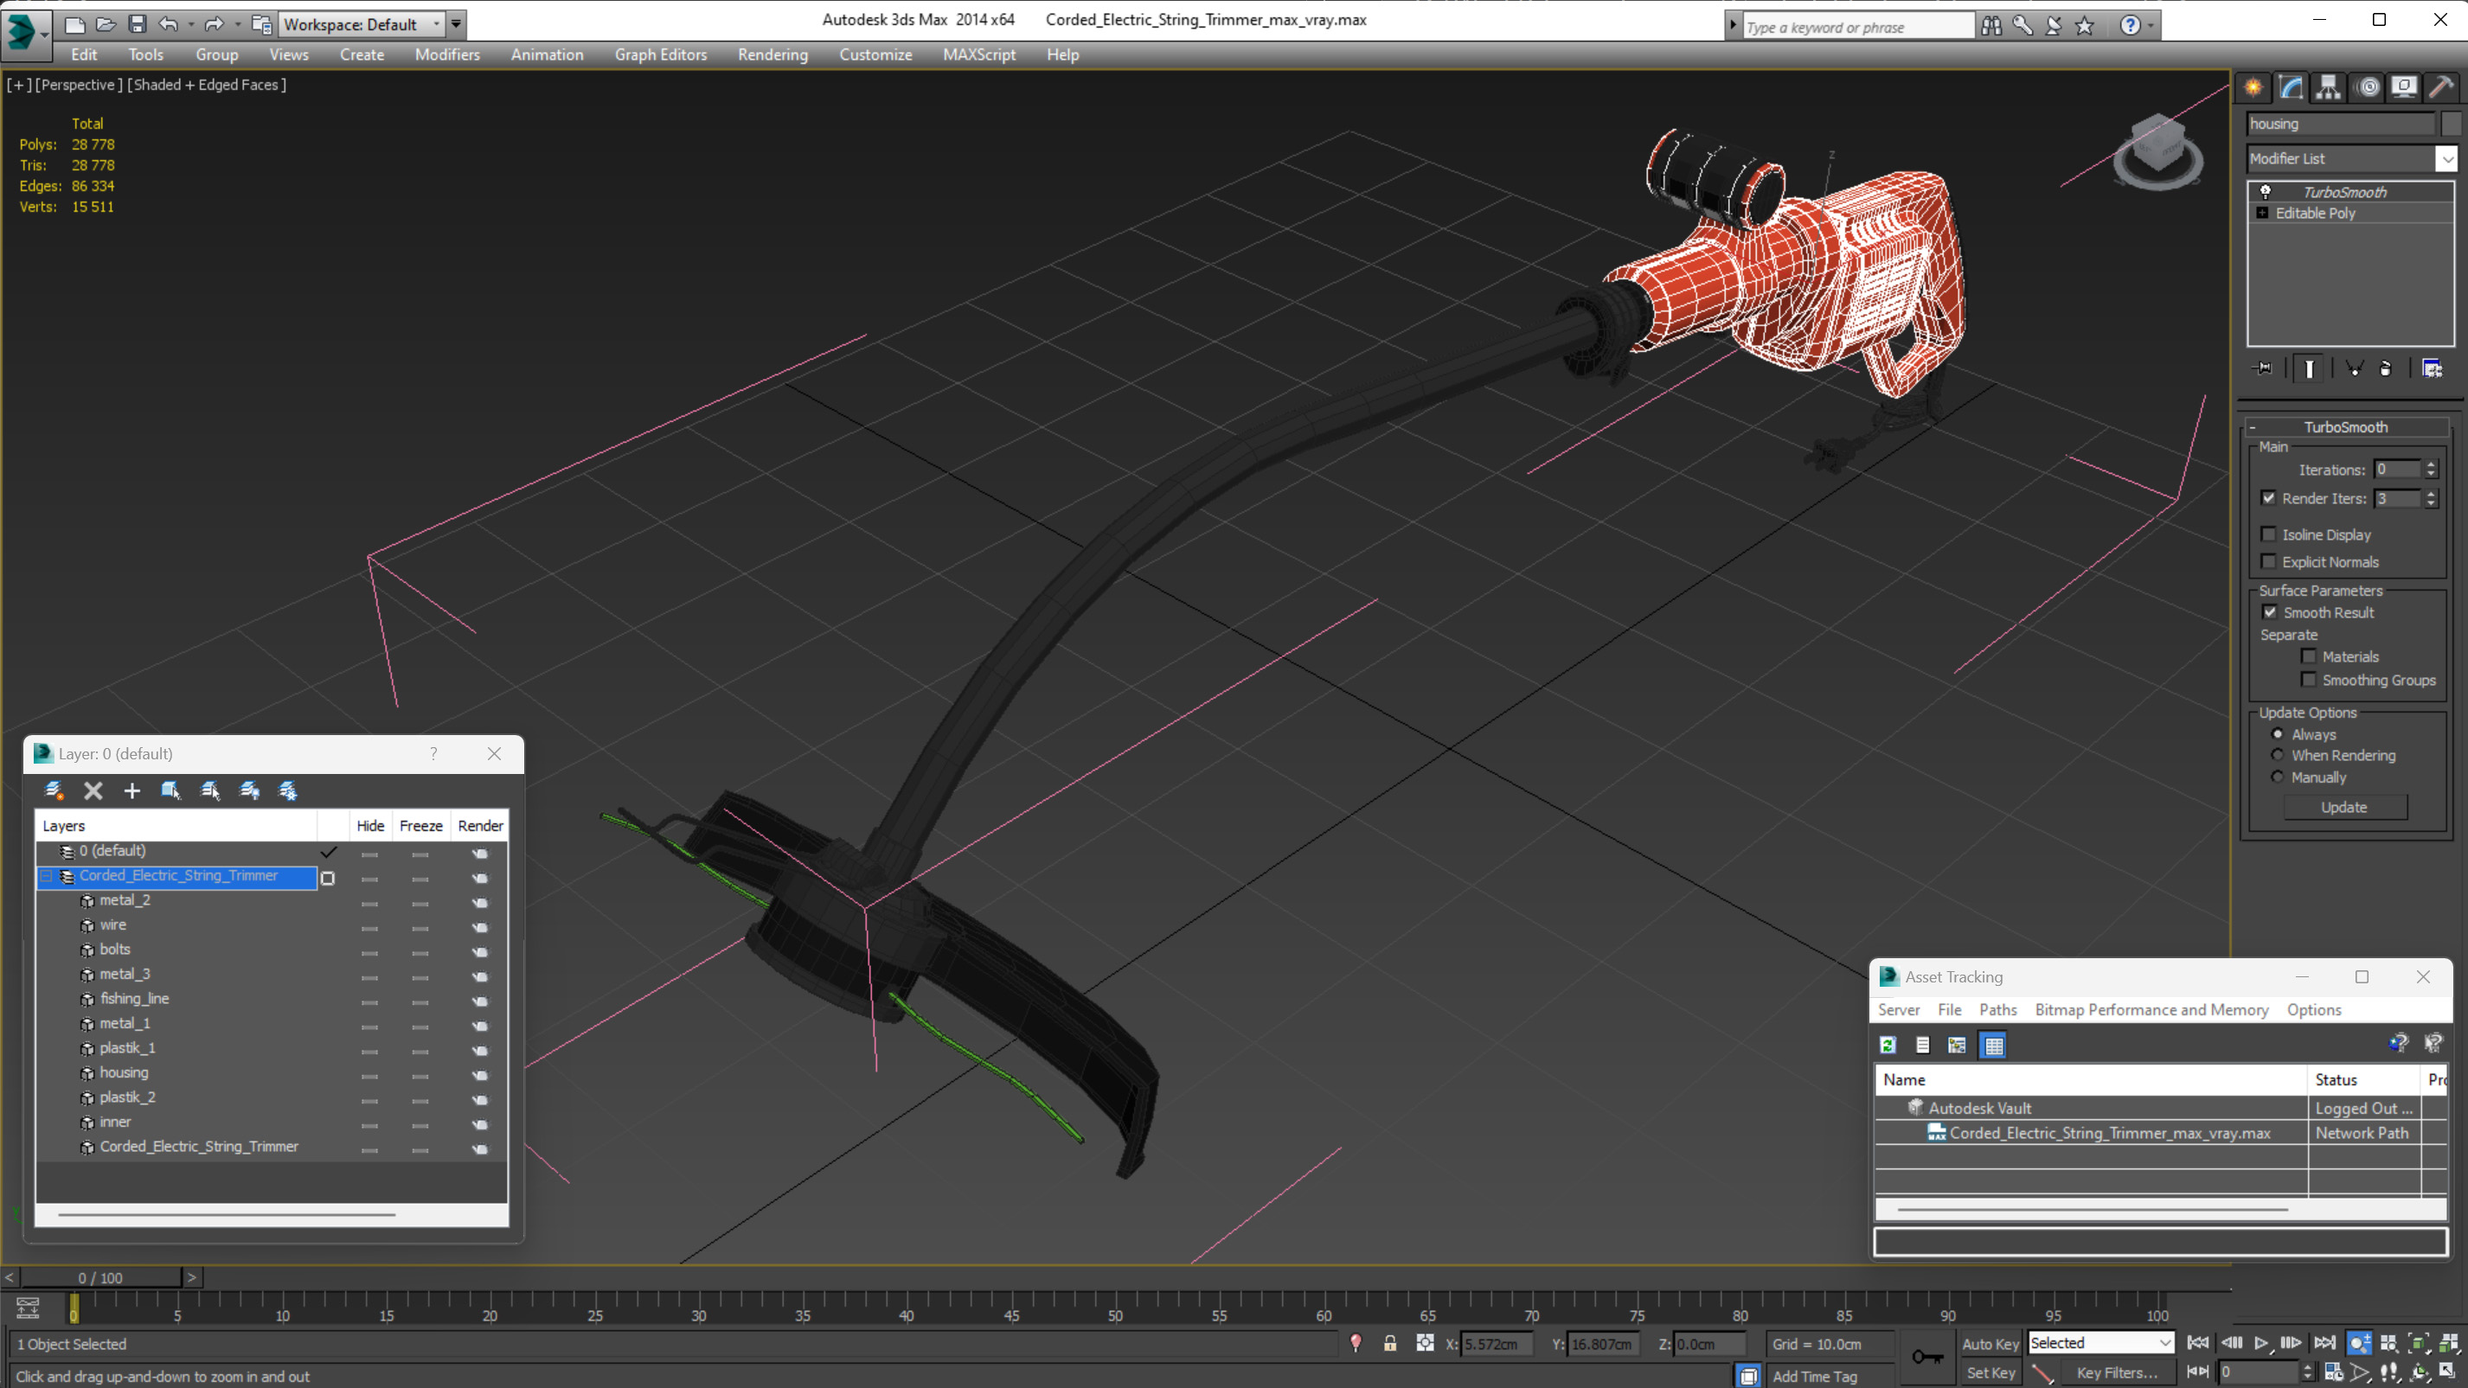Click Table View icon in Asset Tracking

pyautogui.click(x=1993, y=1045)
